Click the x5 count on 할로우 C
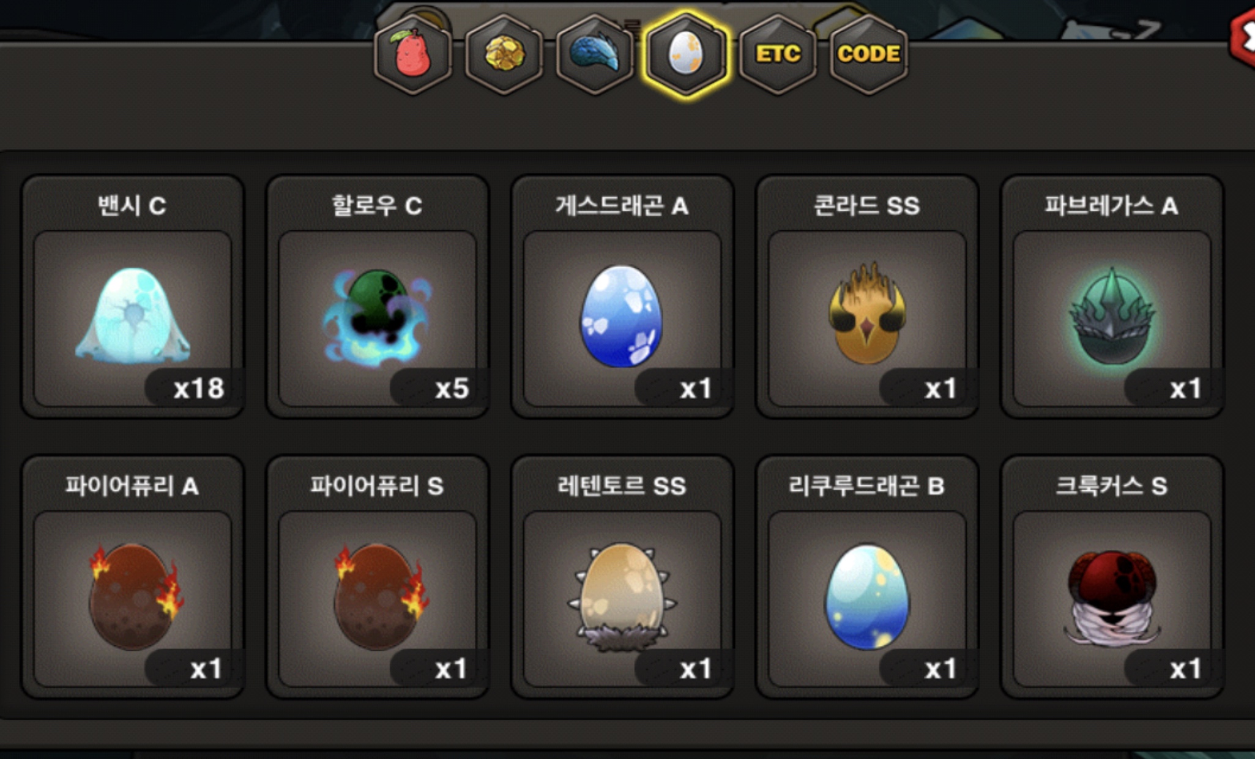This screenshot has height=759, width=1255. point(452,389)
